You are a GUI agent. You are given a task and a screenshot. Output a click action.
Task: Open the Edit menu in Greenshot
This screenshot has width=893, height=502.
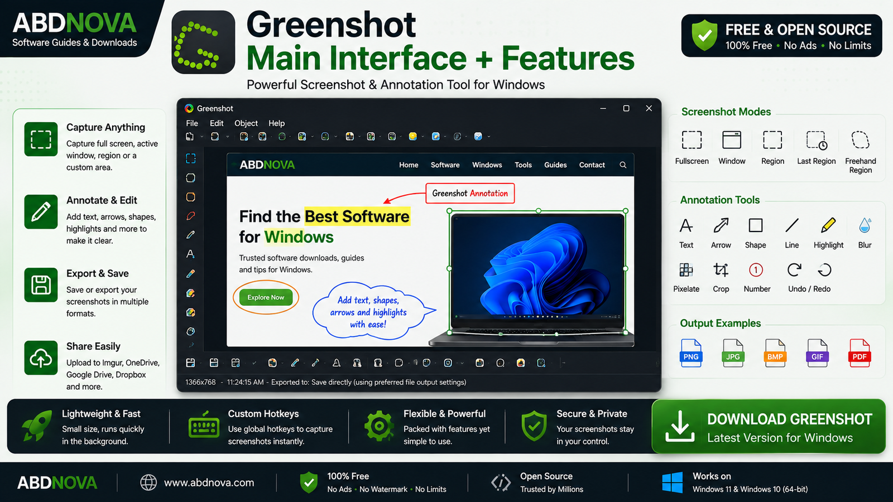pos(217,123)
